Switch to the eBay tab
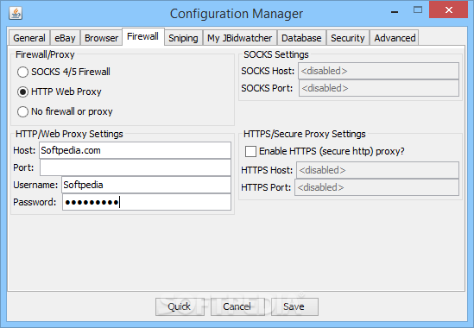474x328 pixels. 65,38
